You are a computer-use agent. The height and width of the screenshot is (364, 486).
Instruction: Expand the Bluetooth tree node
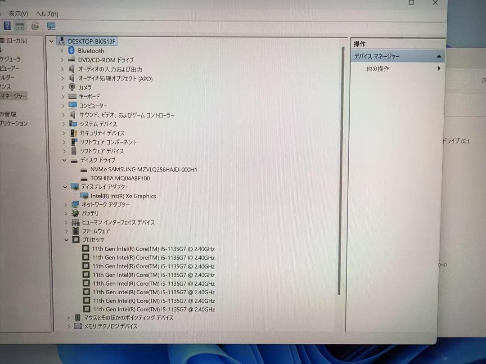click(63, 51)
